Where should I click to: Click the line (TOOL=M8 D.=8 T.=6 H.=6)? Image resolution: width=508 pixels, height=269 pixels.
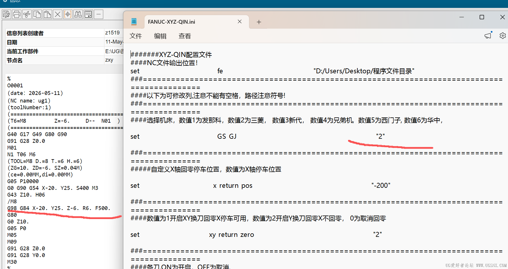tap(45, 161)
